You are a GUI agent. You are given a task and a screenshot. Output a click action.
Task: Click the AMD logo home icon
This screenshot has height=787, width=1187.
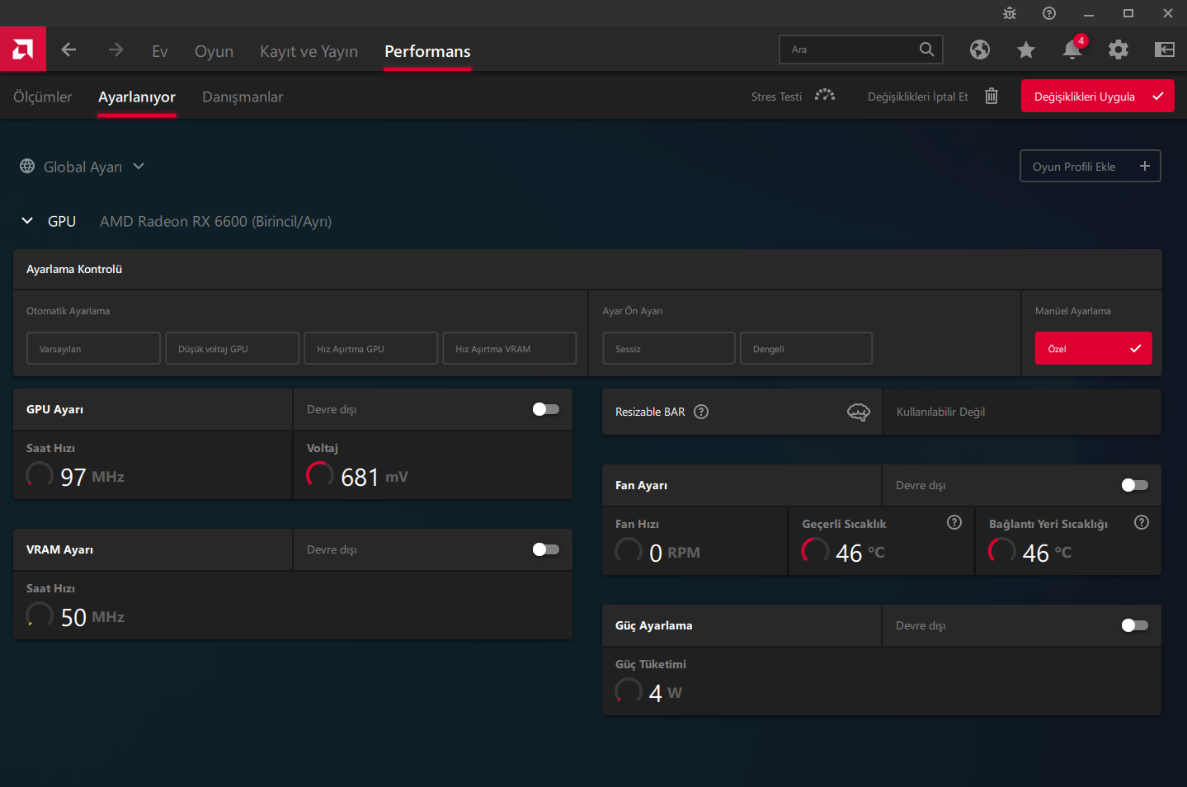click(23, 49)
